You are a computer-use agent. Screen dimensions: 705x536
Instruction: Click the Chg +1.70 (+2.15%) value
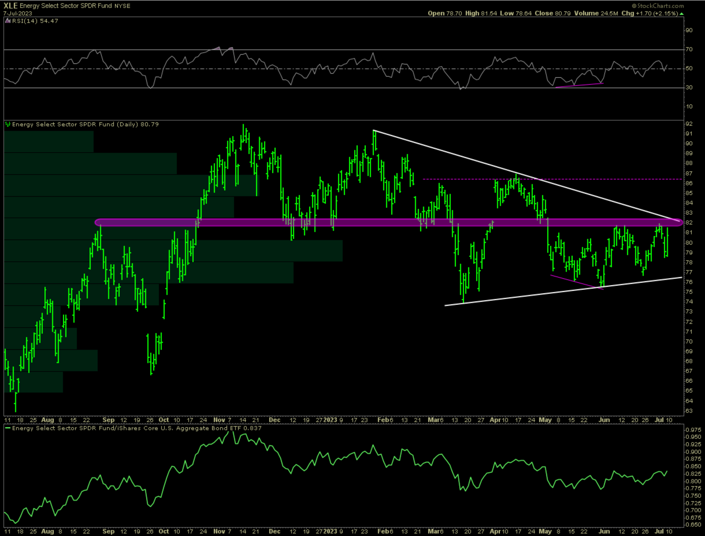(x=650, y=13)
